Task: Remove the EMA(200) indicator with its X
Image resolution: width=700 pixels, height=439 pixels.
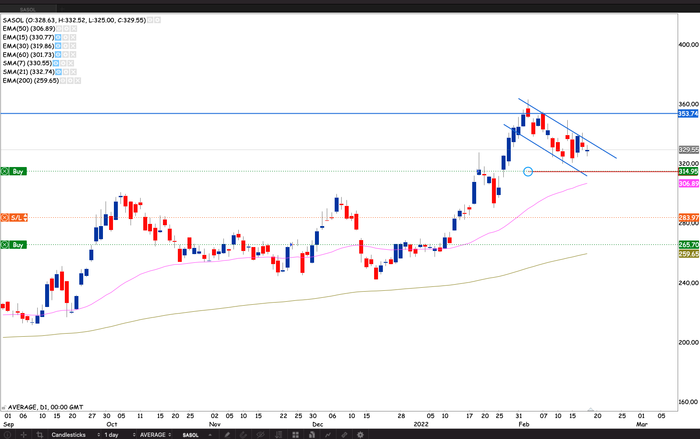Action: tap(78, 80)
